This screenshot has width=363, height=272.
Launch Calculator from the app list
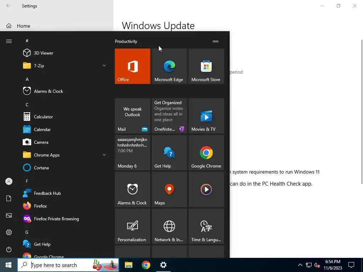coord(65,117)
